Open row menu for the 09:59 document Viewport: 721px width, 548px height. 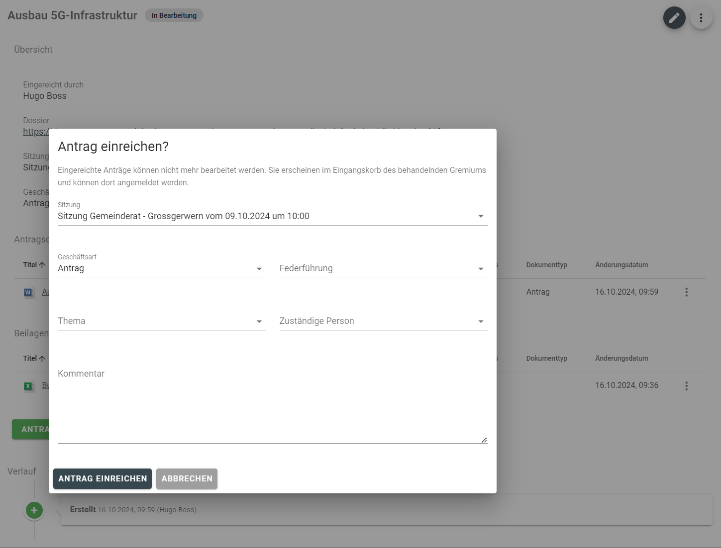point(686,292)
